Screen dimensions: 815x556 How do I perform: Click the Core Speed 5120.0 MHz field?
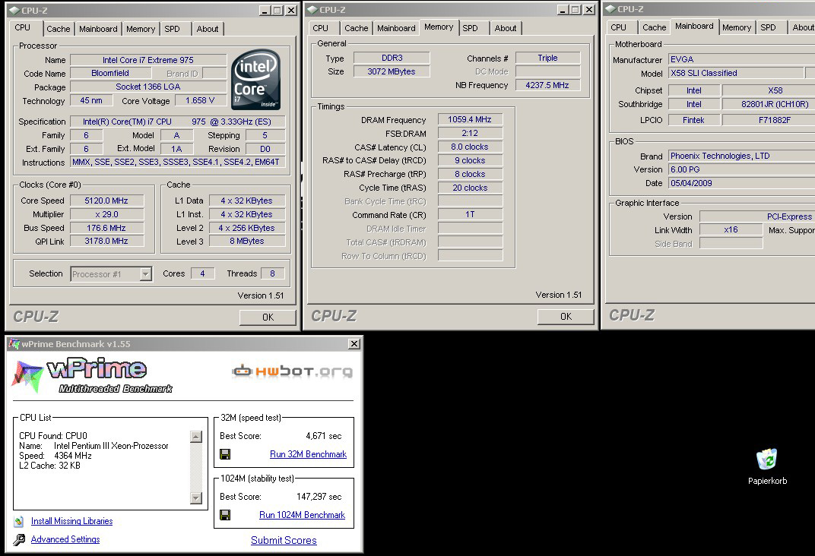coord(106,201)
